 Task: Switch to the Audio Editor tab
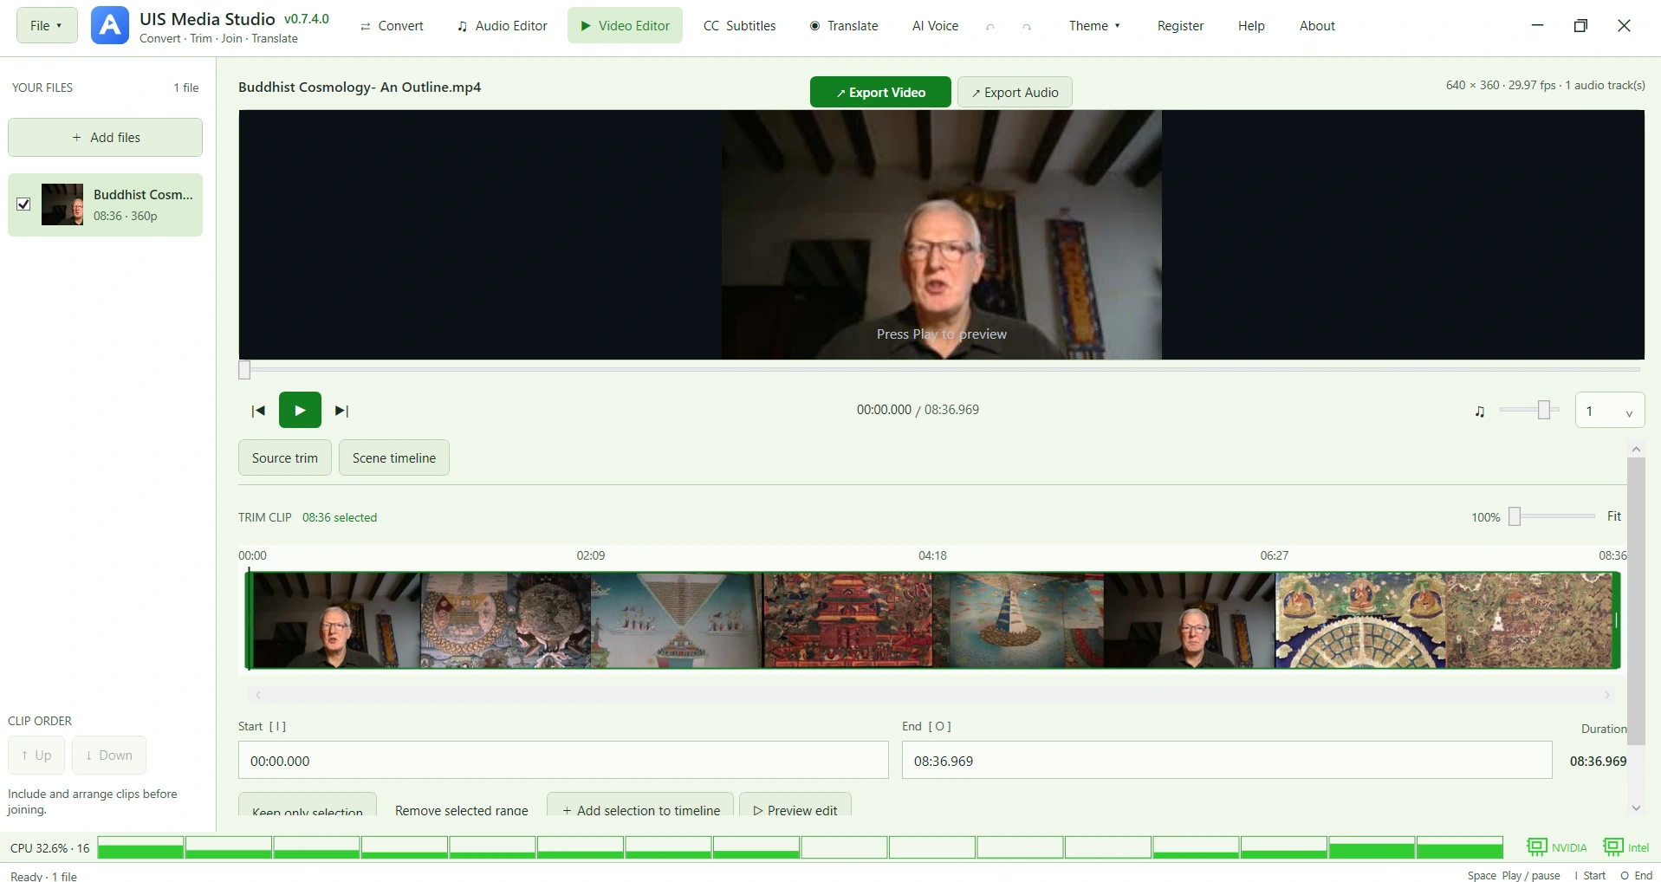(x=503, y=26)
